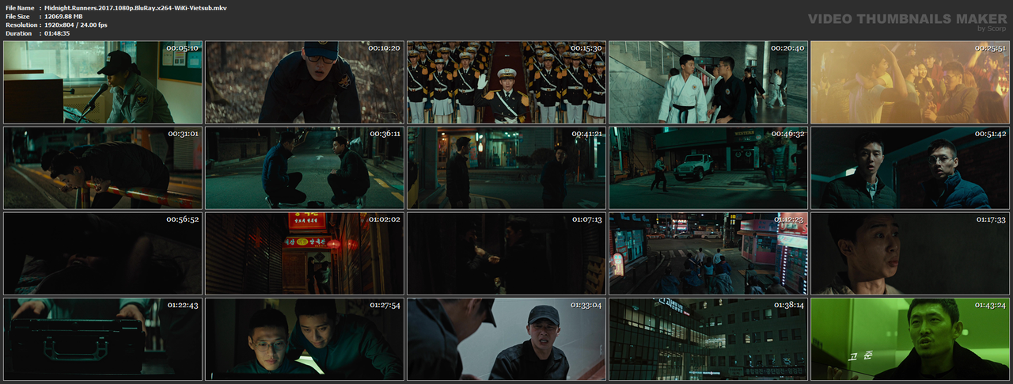
Task: Select the thumbnail stamped 00:05:10
Action: pos(103,82)
